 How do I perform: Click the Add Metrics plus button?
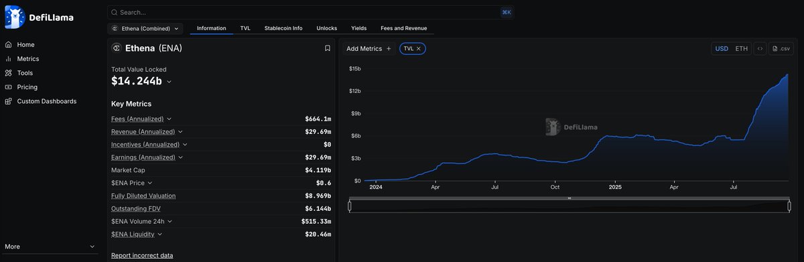(389, 48)
